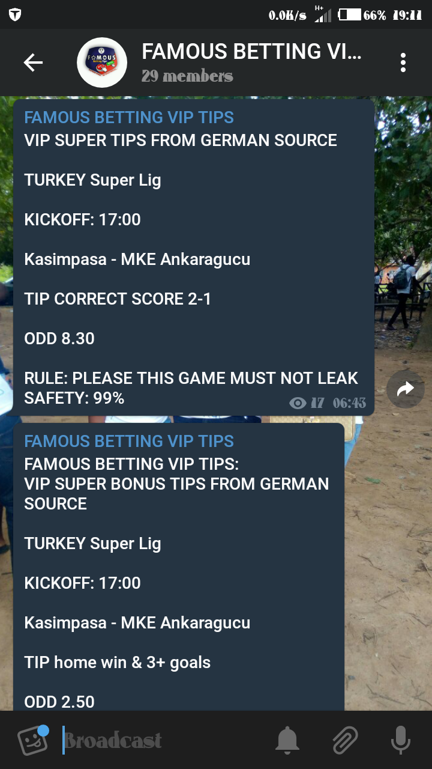Open the channel profile picture
The height and width of the screenshot is (769, 432).
102,62
